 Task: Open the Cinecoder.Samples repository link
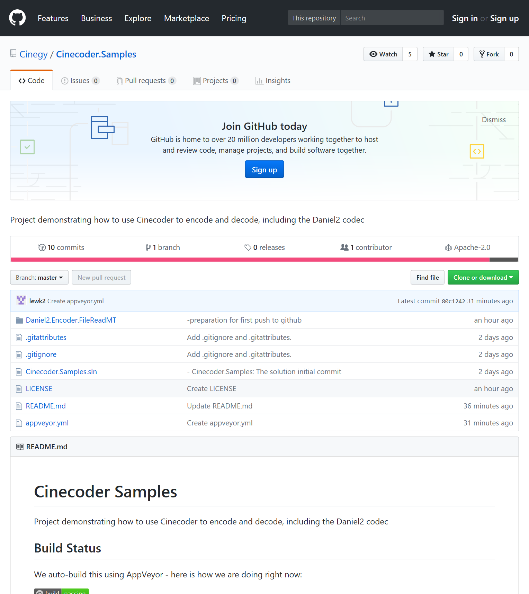[96, 54]
